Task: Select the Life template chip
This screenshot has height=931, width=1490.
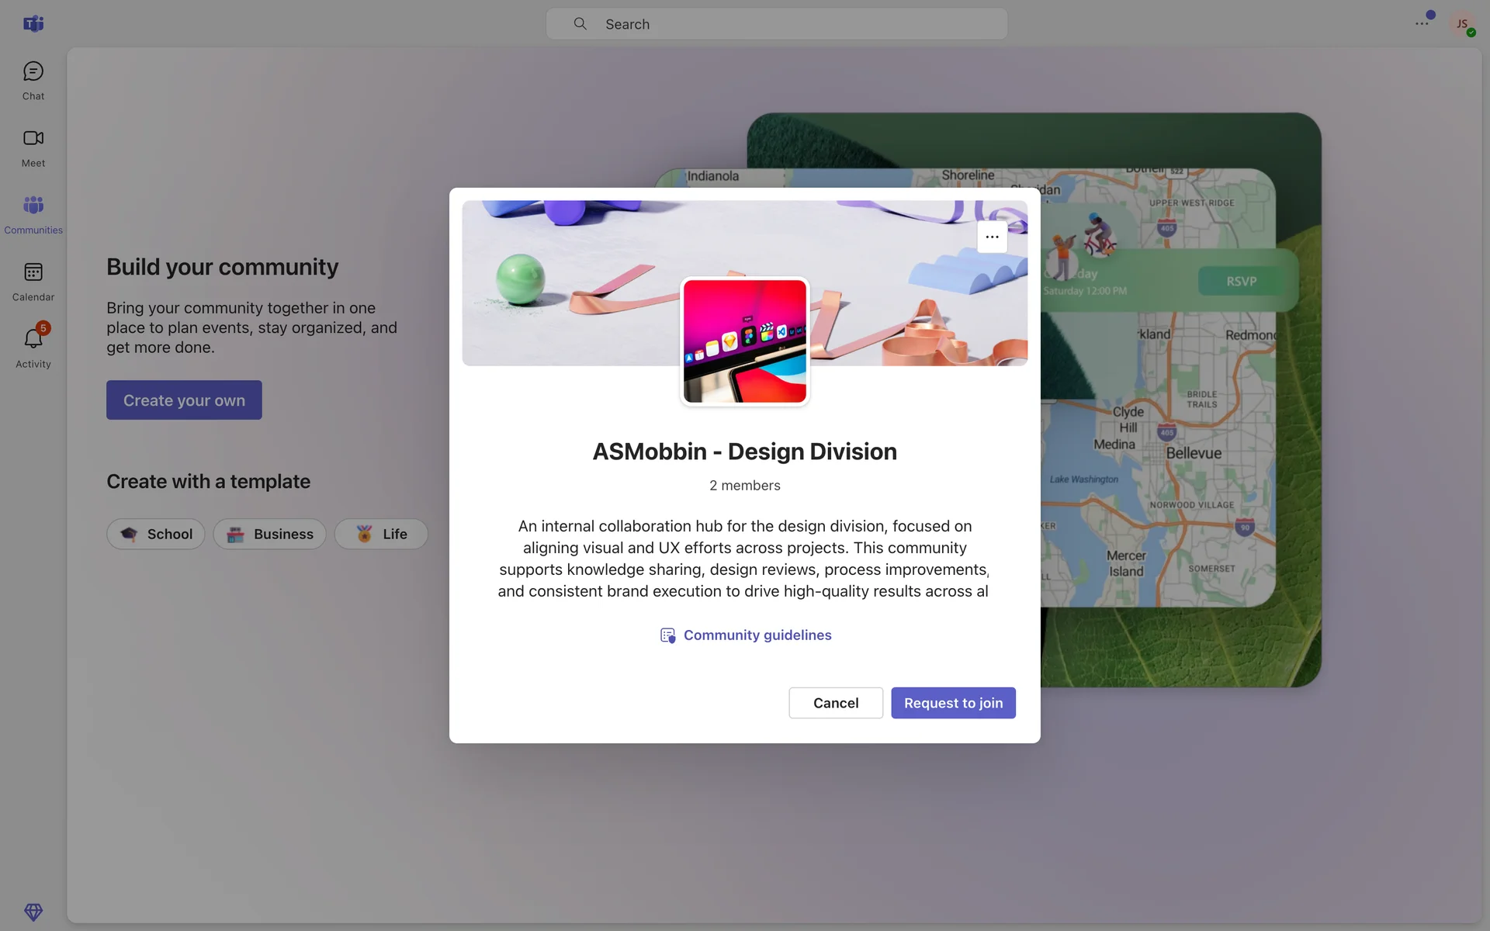Action: coord(381,534)
